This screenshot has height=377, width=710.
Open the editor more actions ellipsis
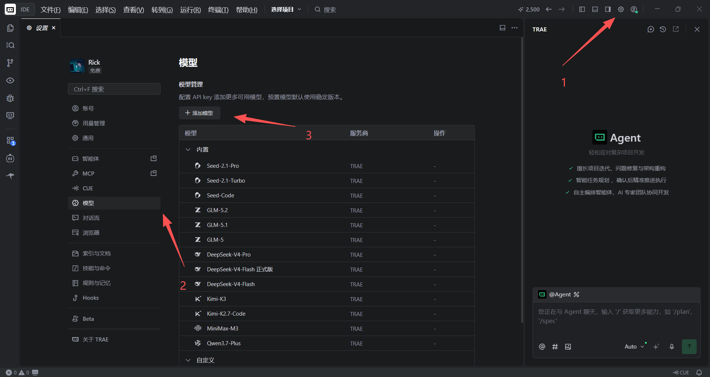[x=514, y=28]
